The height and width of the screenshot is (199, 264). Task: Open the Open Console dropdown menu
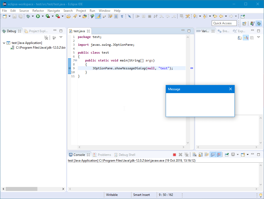(x=247, y=155)
